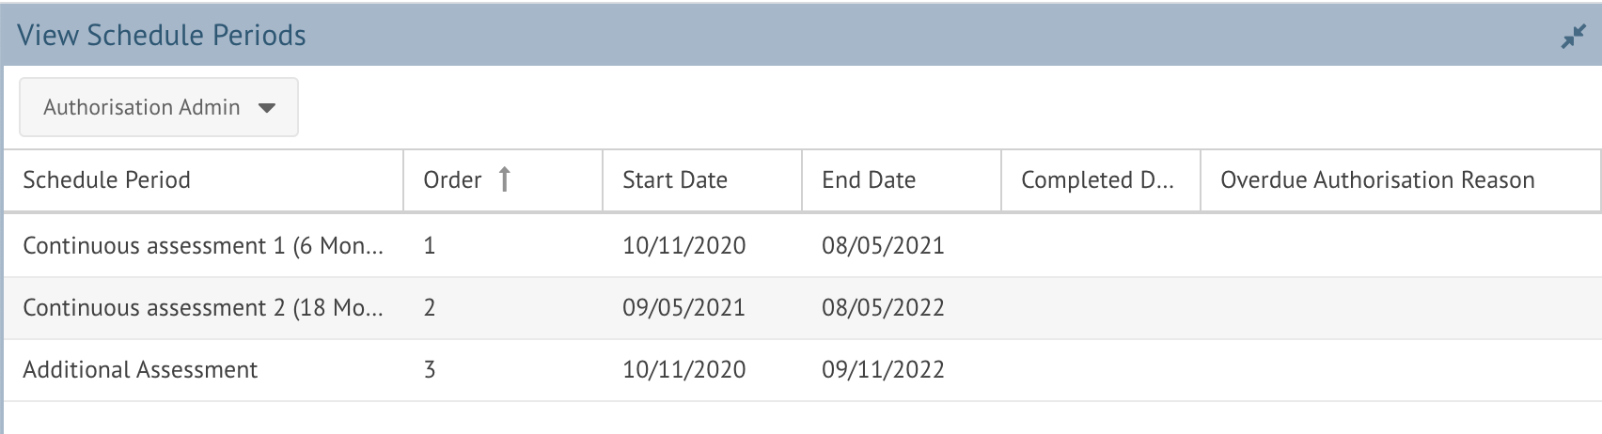1602x434 pixels.
Task: Sort by Start Date column header
Action: click(x=702, y=180)
